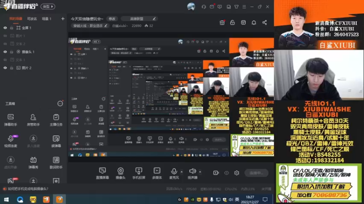Viewport: 364px width, 204px height.
Task: Open the 类型 dropdown beside the logo
Action: point(48,6)
